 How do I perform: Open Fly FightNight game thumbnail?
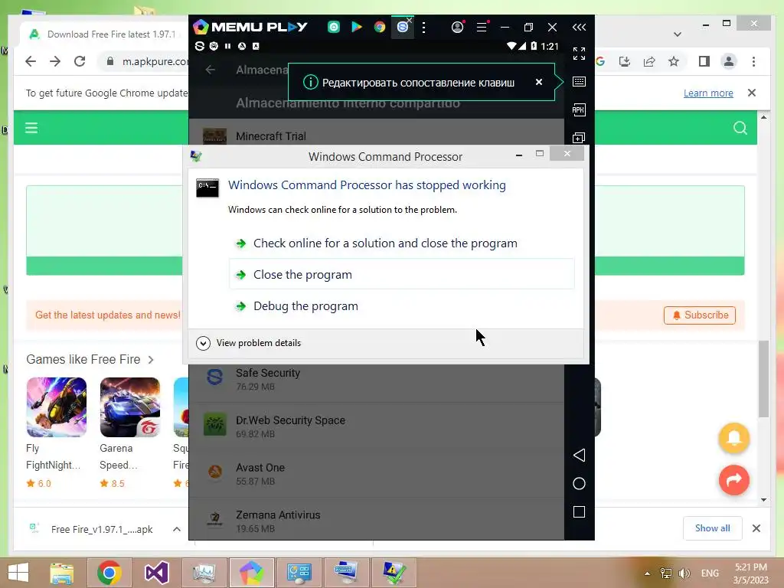pyautogui.click(x=57, y=407)
